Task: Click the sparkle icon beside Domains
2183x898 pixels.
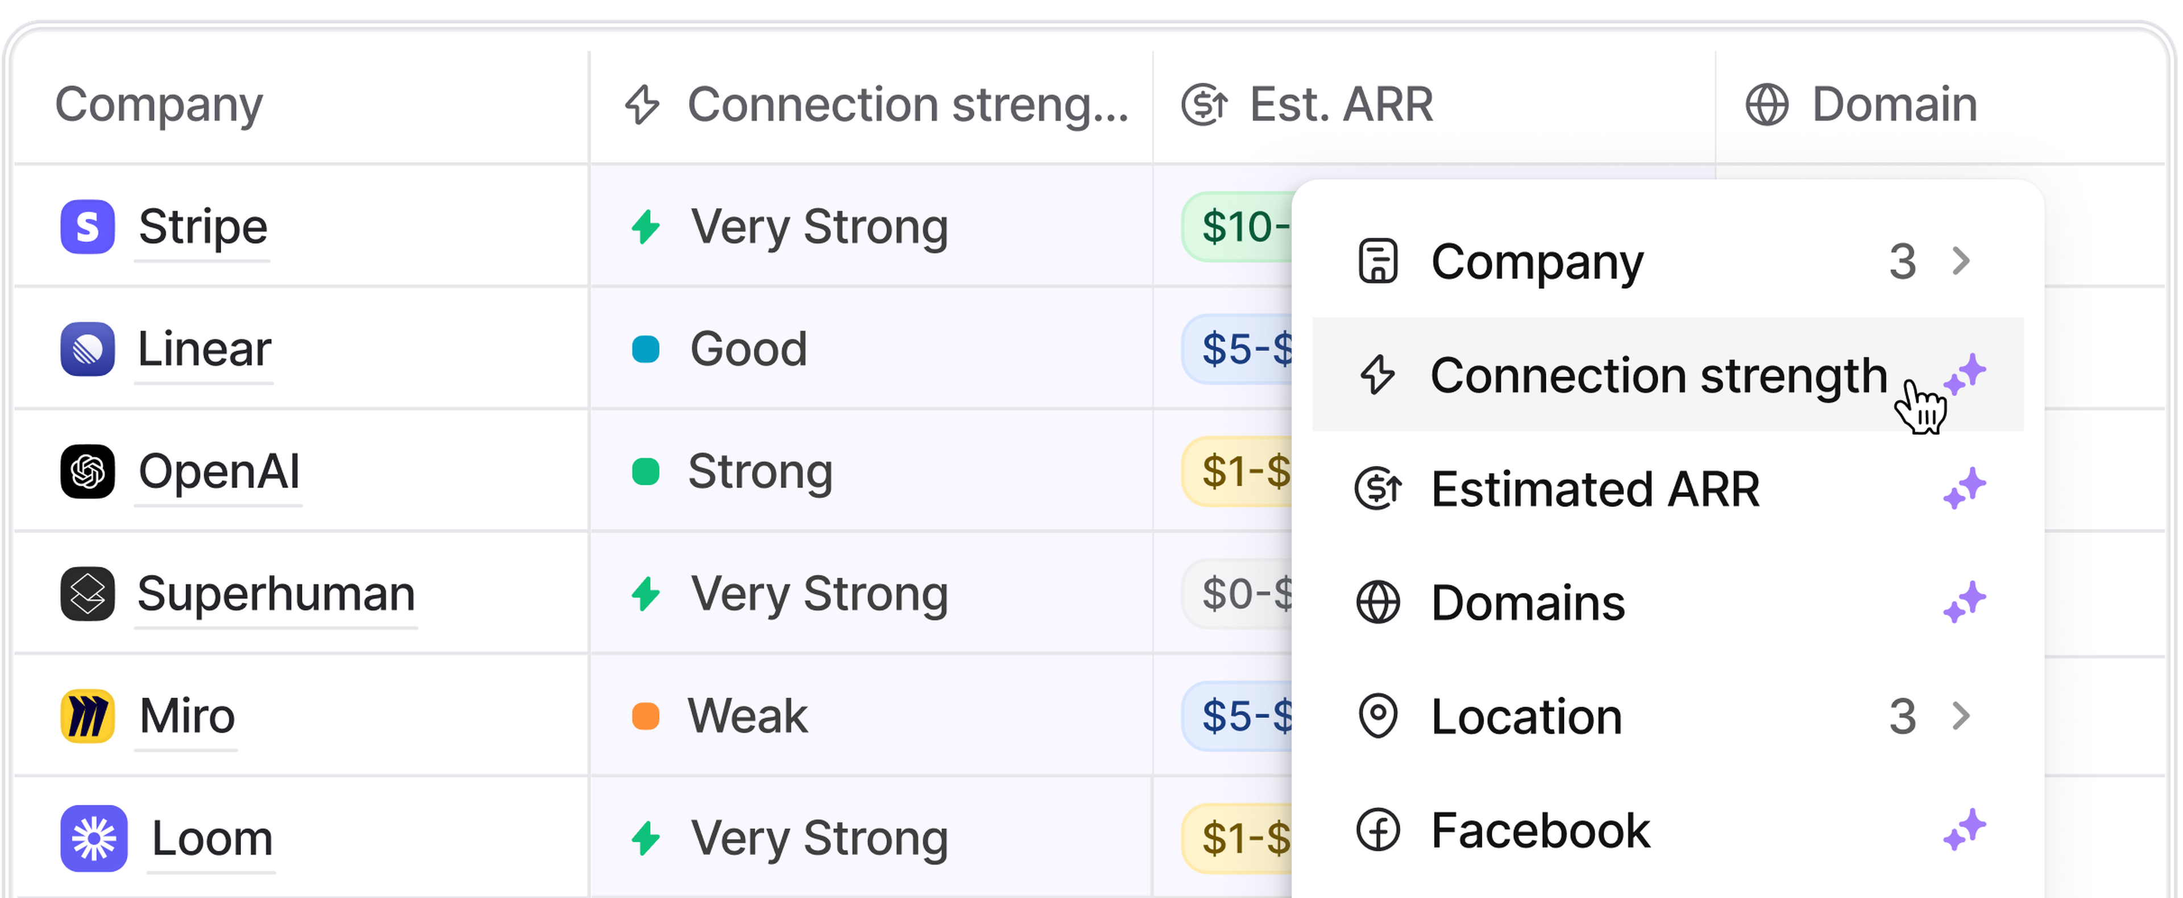Action: pos(1964,602)
